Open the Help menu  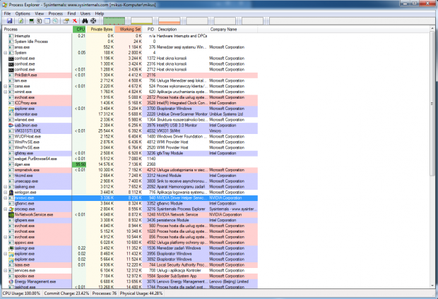pos(100,13)
